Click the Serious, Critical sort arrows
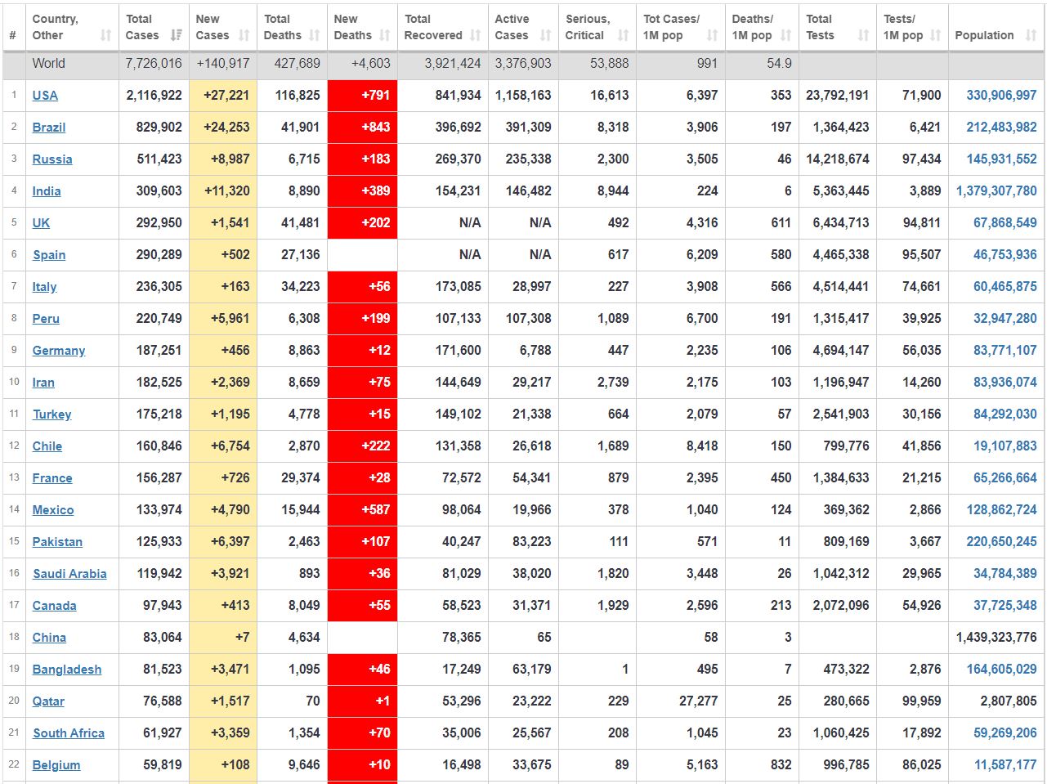The width and height of the screenshot is (1047, 784). [623, 35]
